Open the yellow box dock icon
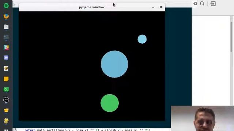234x131 pixels. (x=6, y=110)
